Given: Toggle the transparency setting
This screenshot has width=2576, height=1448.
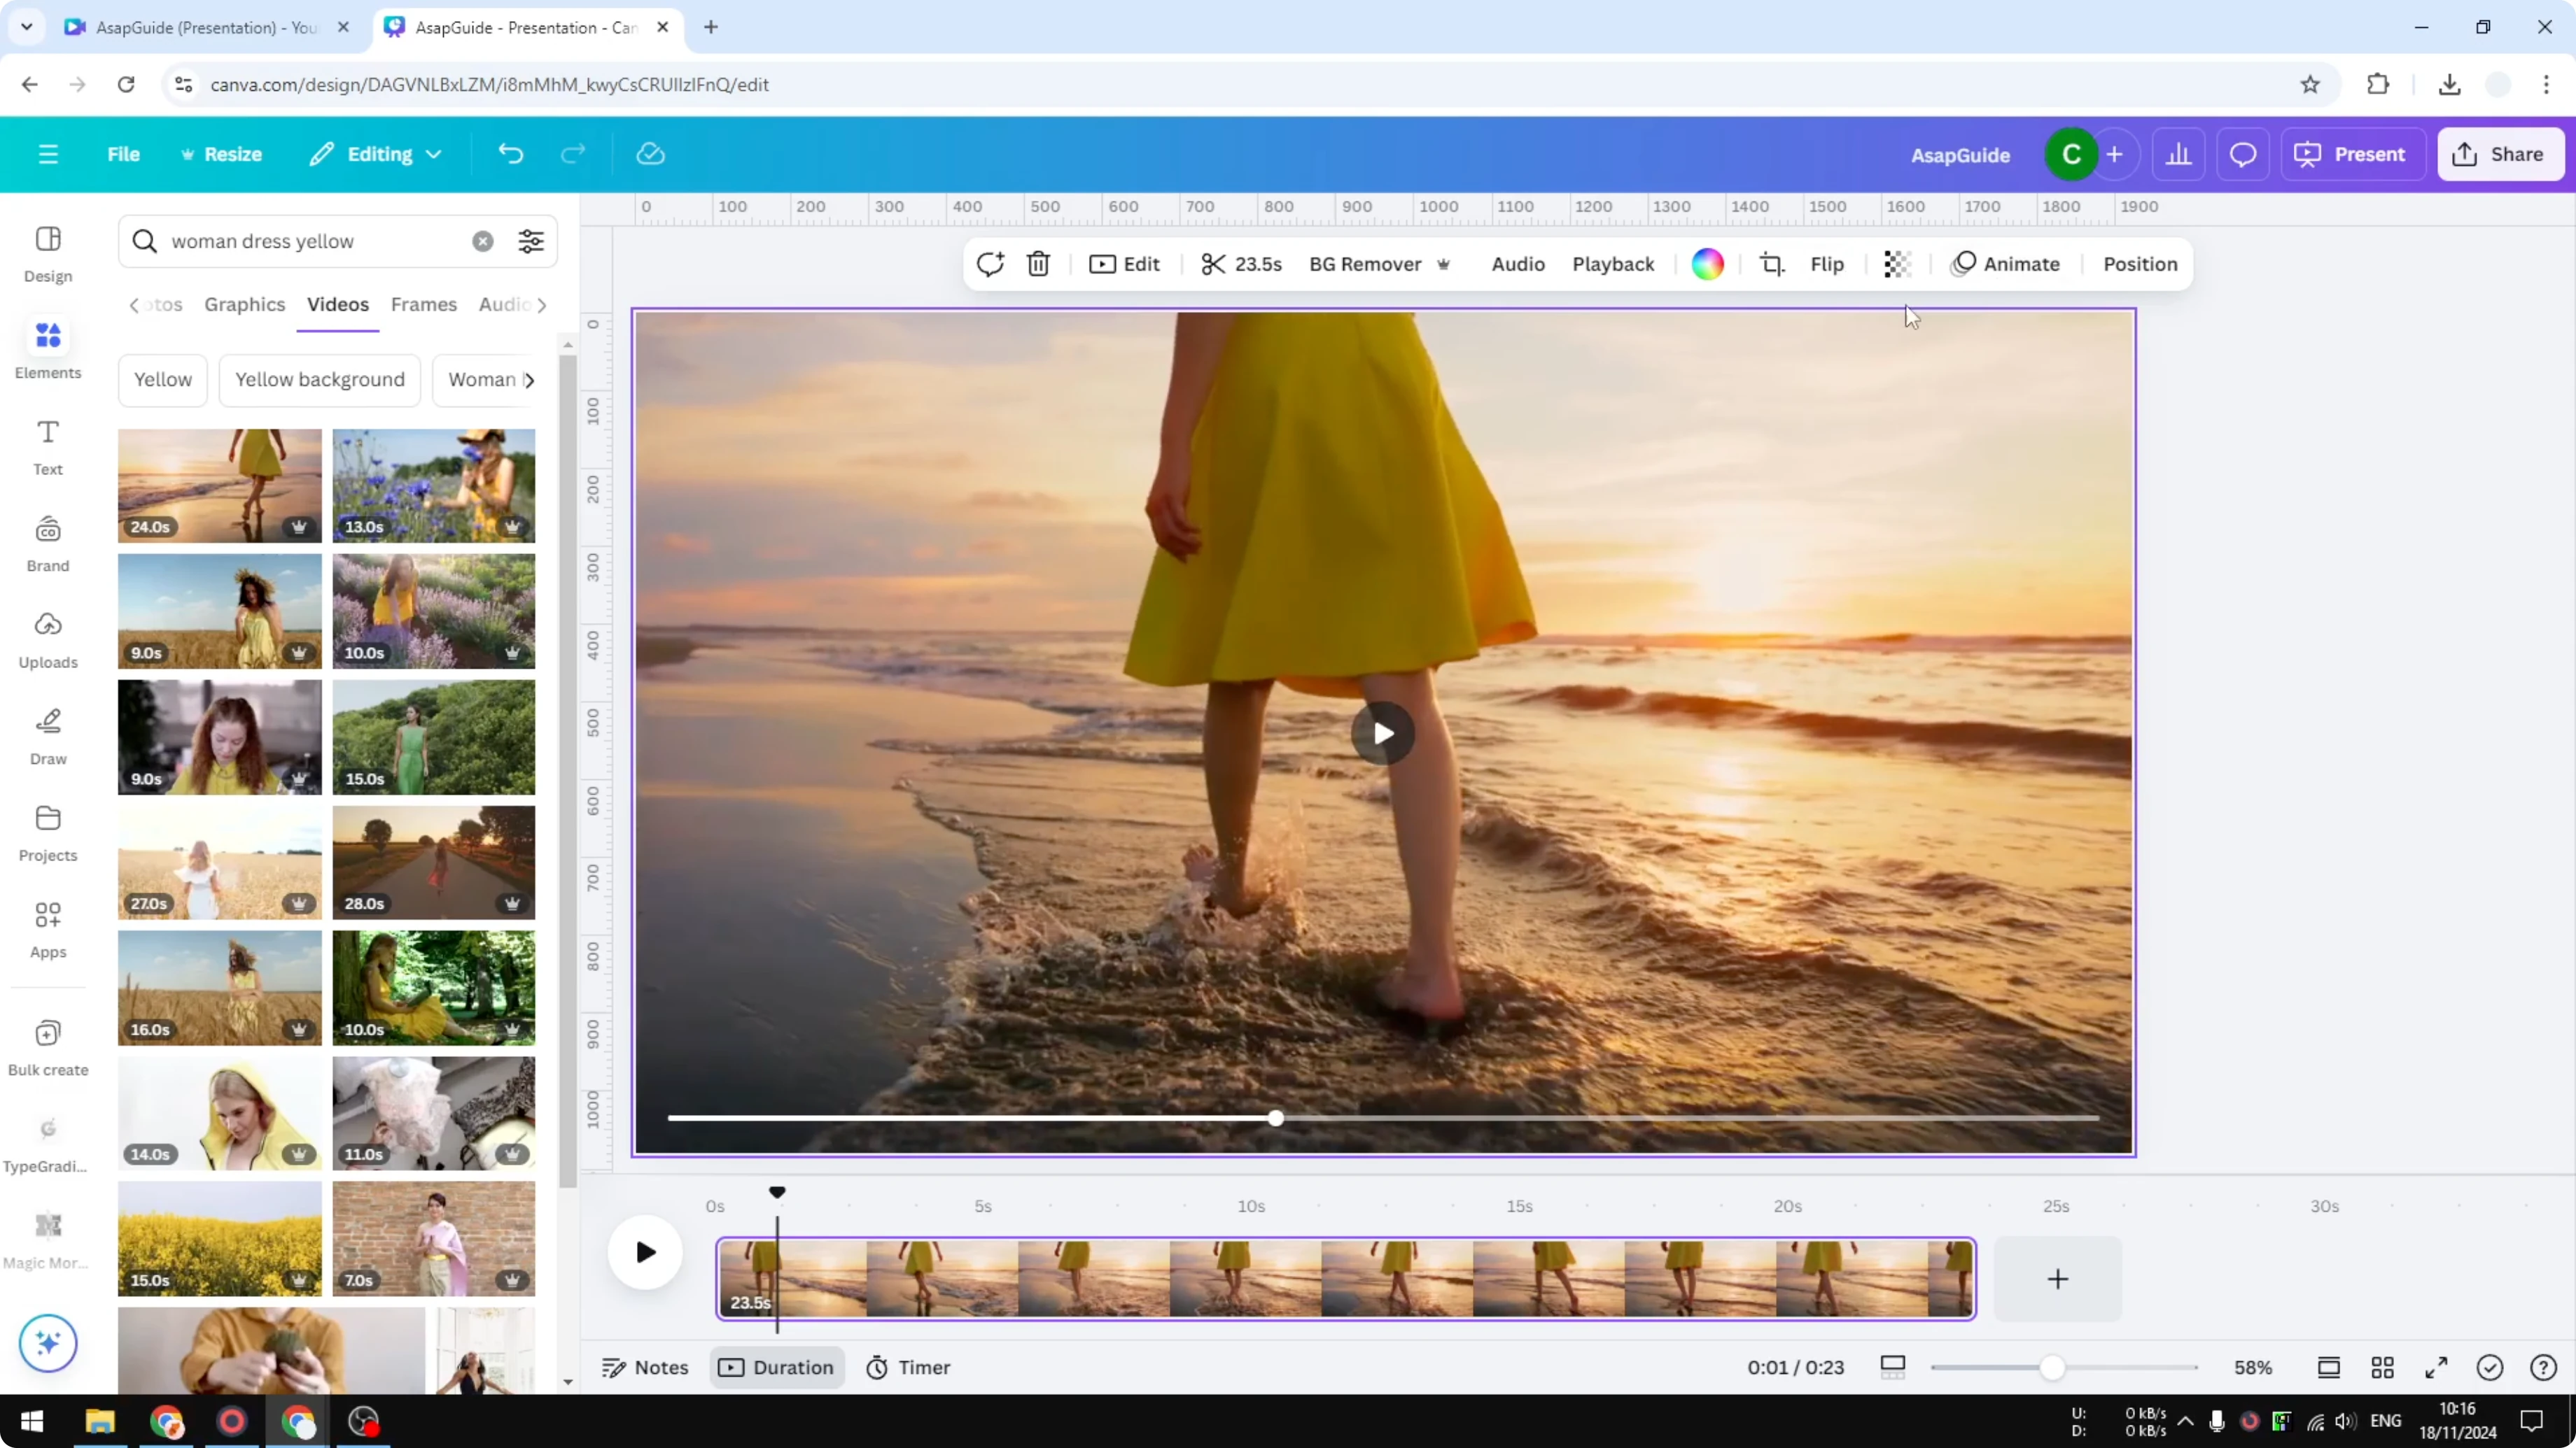Looking at the screenshot, I should [1897, 264].
